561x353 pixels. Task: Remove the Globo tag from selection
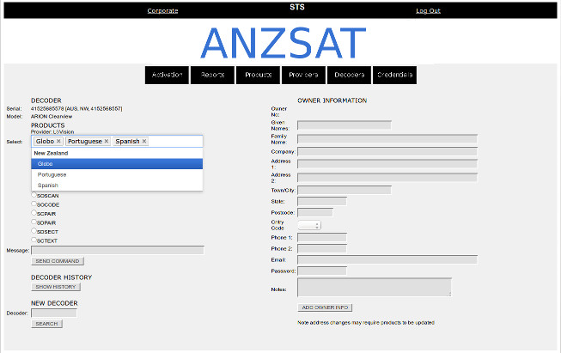[58, 141]
